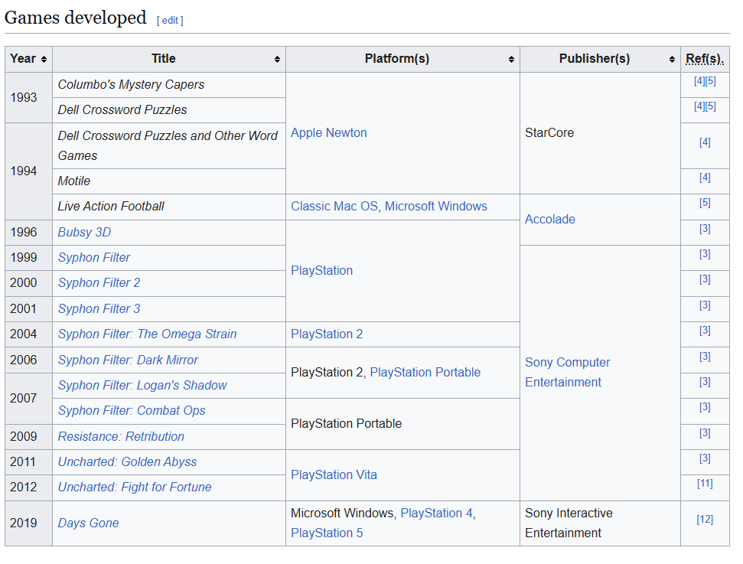Click the Dell Crossword Puzzles title cell
743x564 pixels.
click(169, 110)
